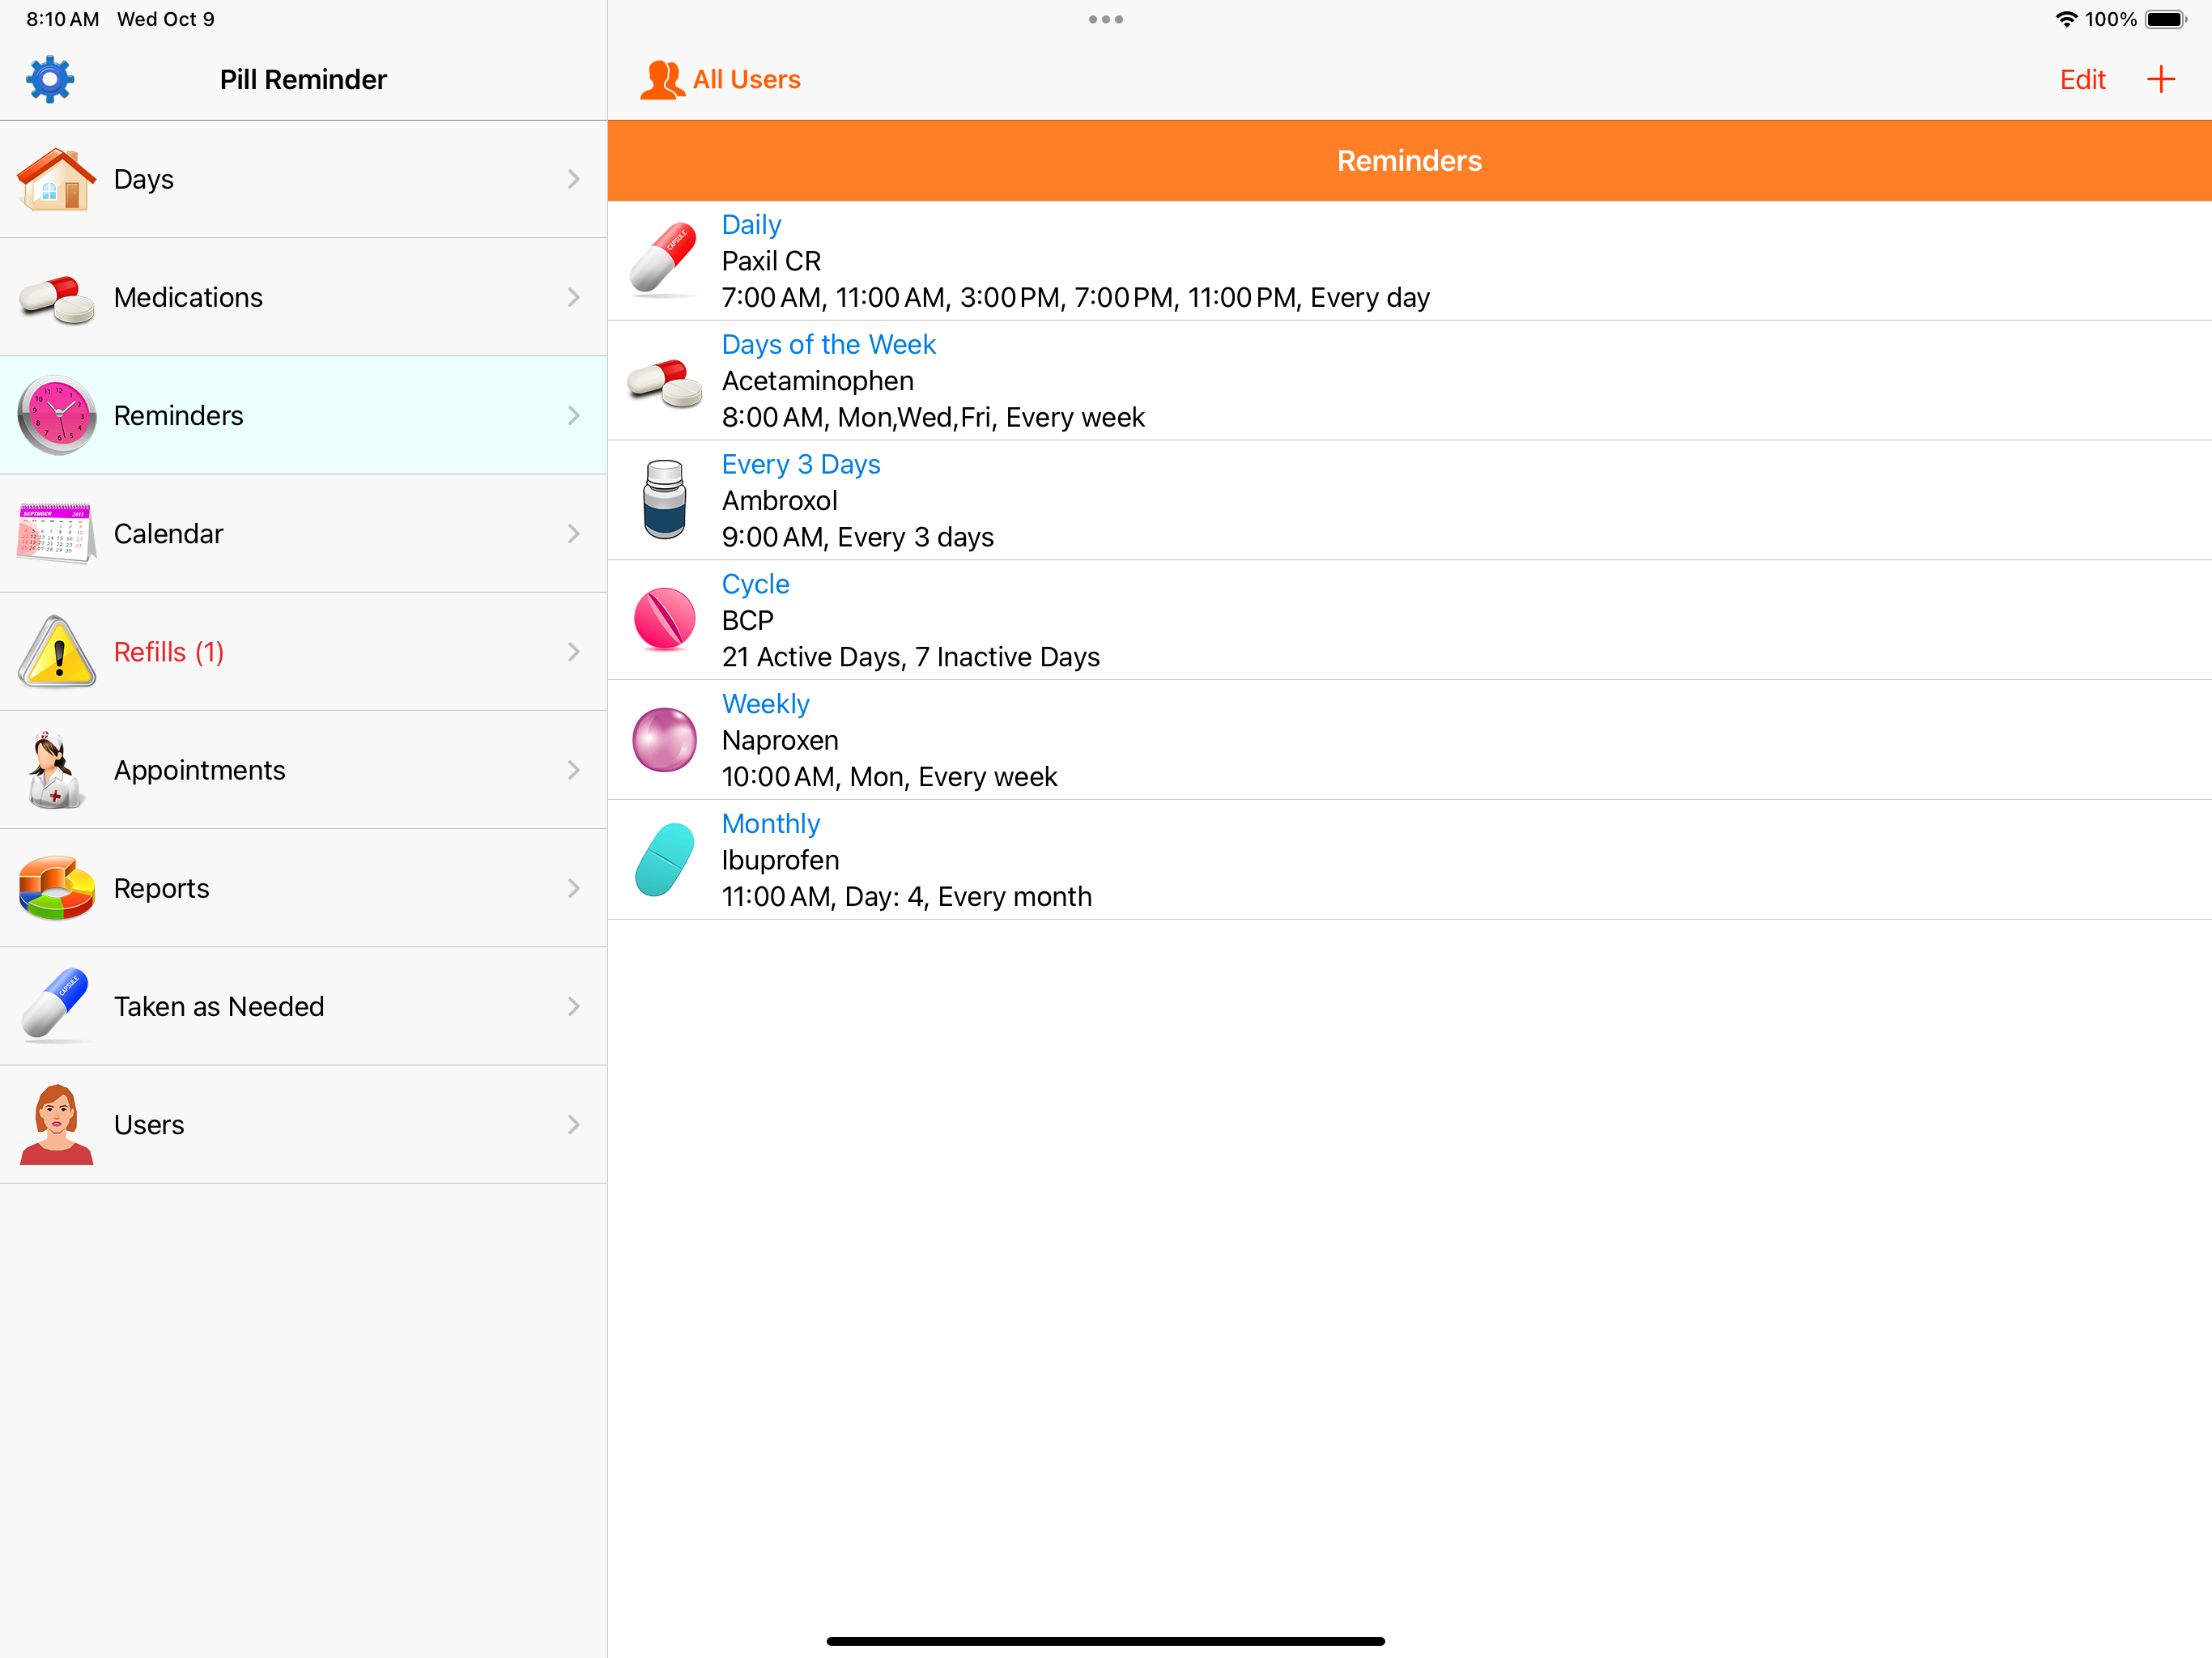
Task: Click '8:00 AM, Mon,Wed,Fri, Every week' text
Action: pyautogui.click(x=933, y=417)
